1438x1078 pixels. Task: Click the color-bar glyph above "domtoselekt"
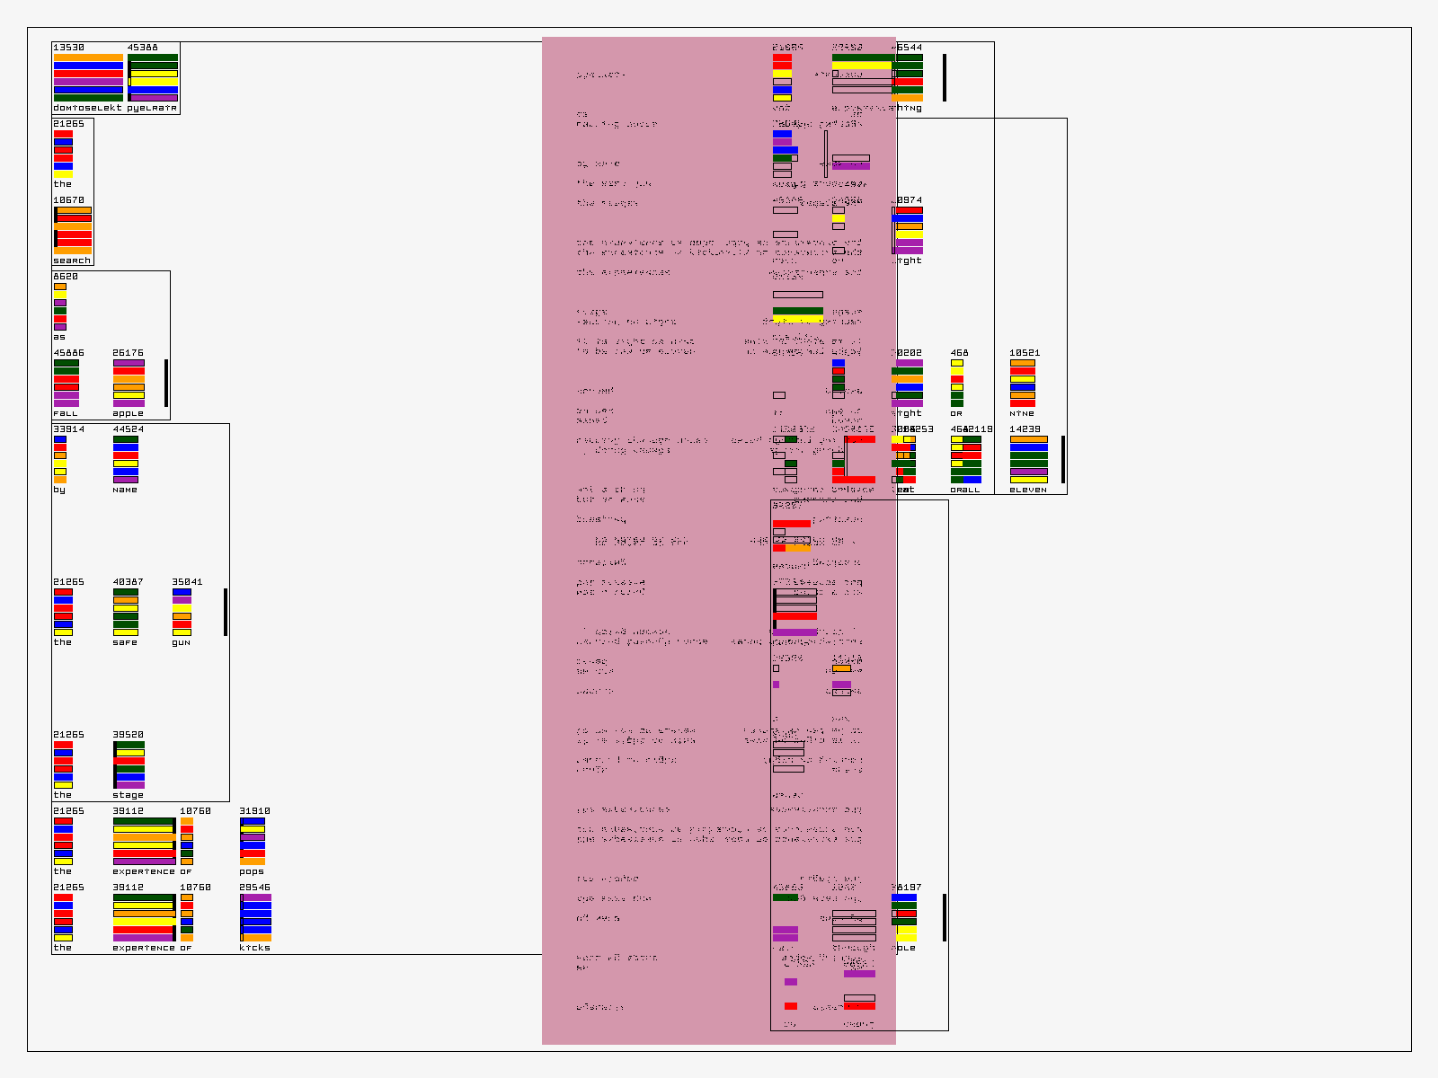point(88,77)
